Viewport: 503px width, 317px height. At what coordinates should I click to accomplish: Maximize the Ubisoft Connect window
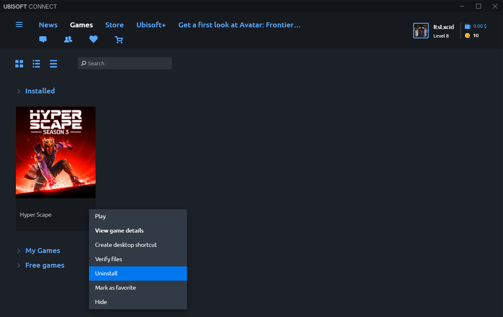click(x=479, y=6)
